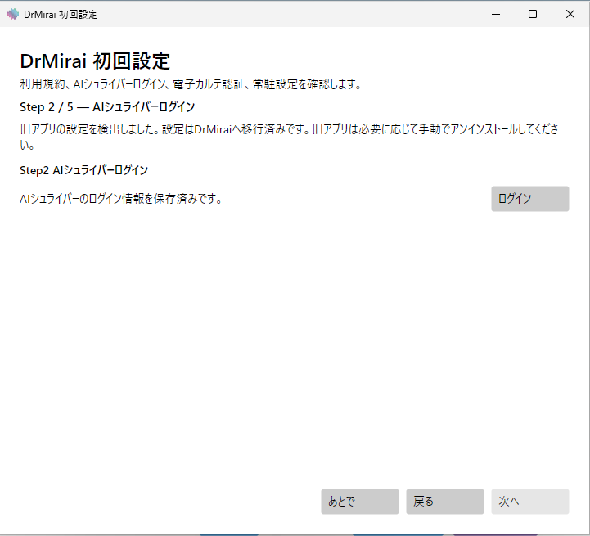
Task: Click the DrMirai app icon in title bar
Action: tap(13, 14)
